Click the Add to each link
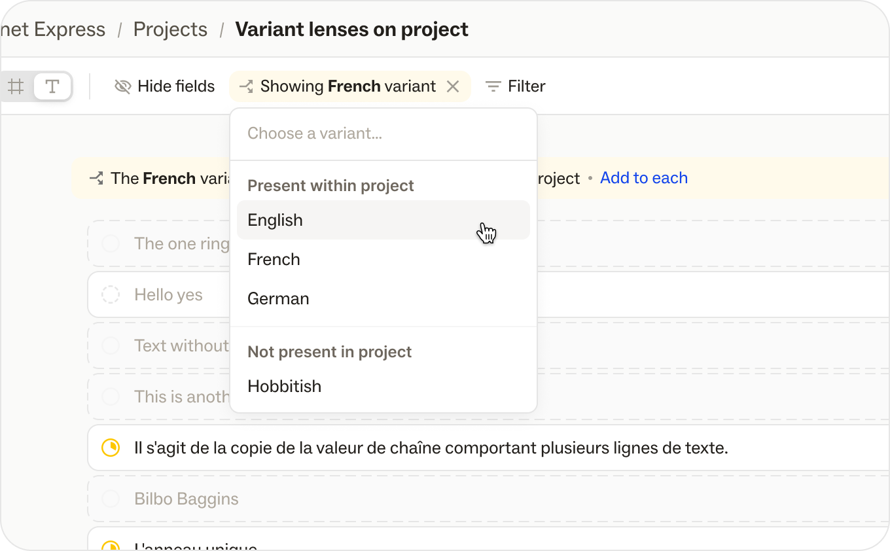 coord(643,178)
